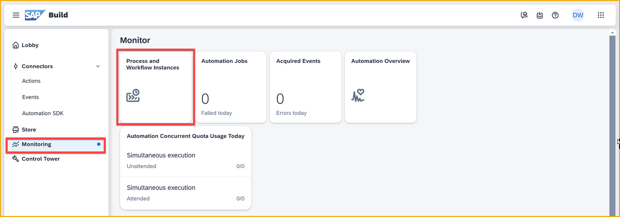Open the DW user avatar menu
The width and height of the screenshot is (620, 217).
[x=578, y=15]
